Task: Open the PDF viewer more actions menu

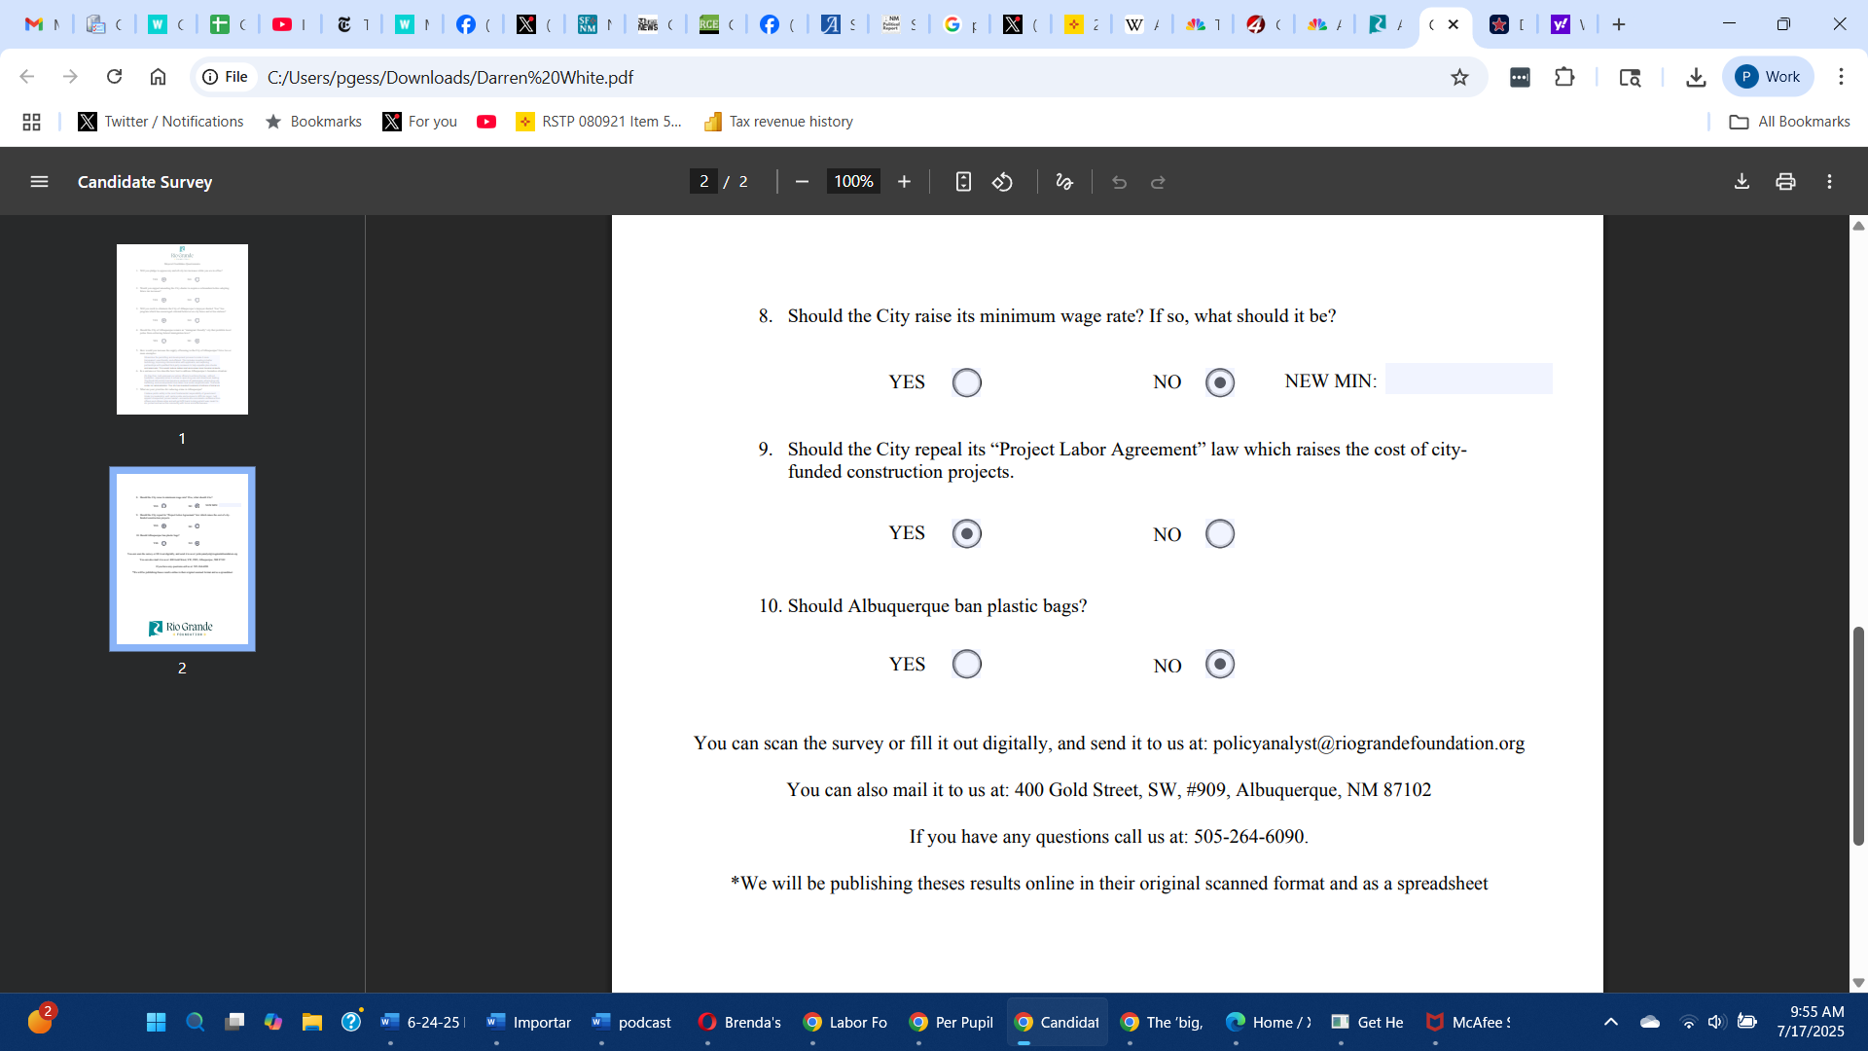Action: [x=1829, y=182]
